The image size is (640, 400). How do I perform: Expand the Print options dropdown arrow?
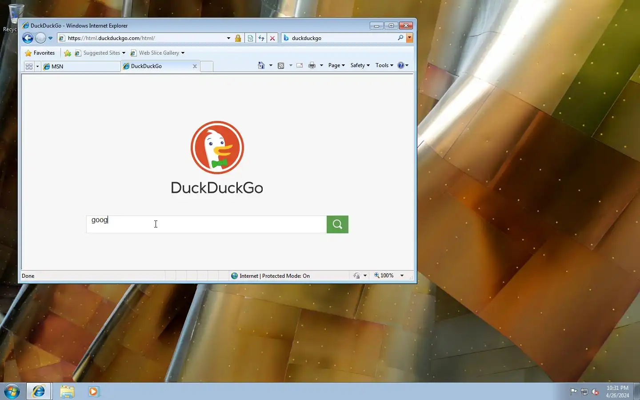[x=321, y=65]
